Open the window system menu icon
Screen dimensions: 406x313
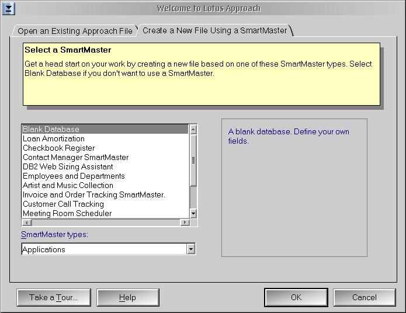coord(8,9)
